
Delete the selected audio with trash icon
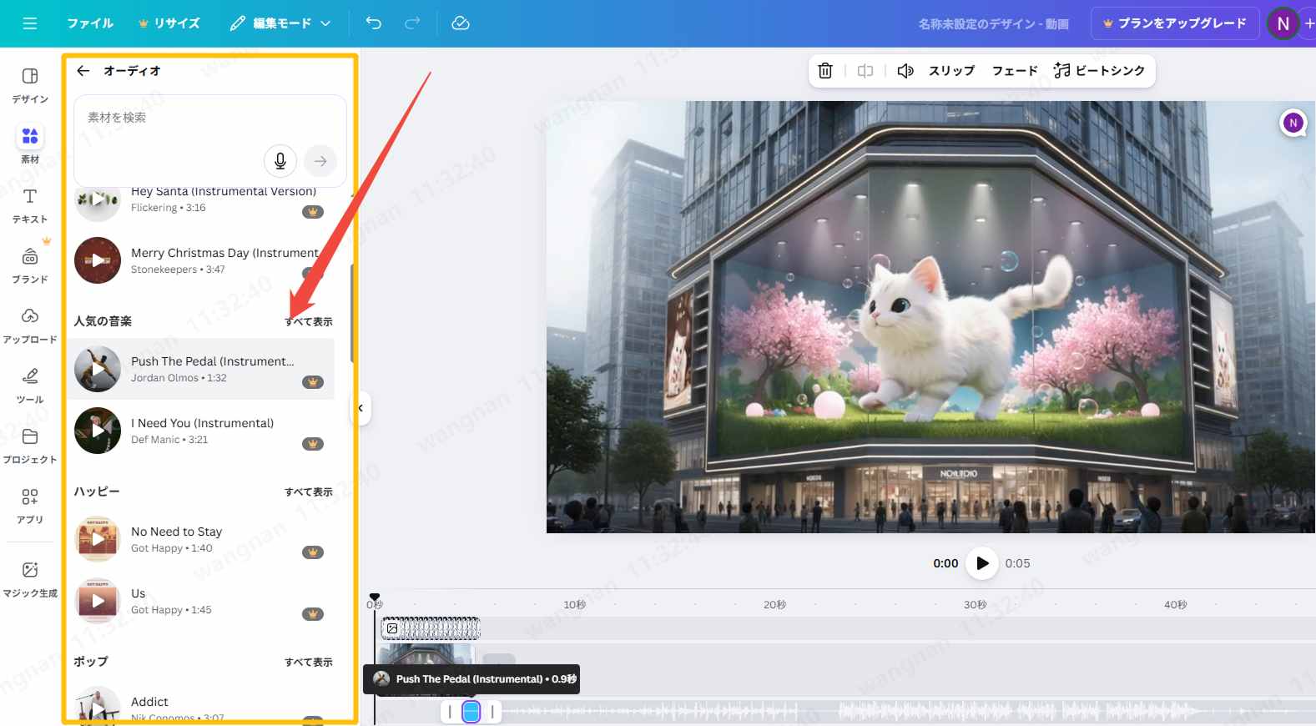pos(825,71)
